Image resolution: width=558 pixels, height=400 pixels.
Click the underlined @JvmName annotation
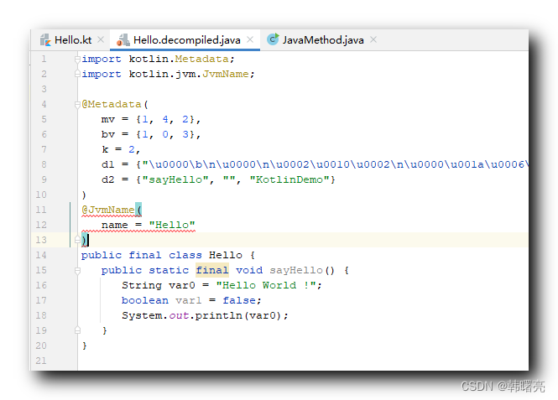(108, 210)
